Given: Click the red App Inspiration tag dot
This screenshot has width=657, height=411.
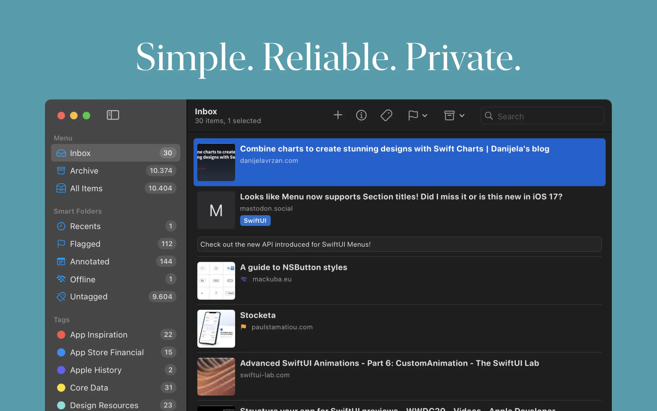Looking at the screenshot, I should point(61,335).
